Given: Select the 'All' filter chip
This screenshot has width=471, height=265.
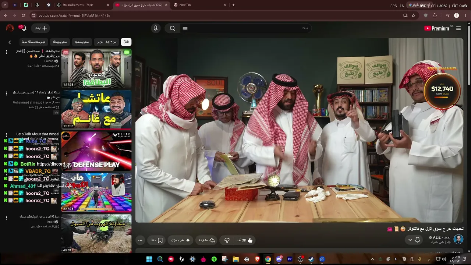Looking at the screenshot, I should coord(126,42).
